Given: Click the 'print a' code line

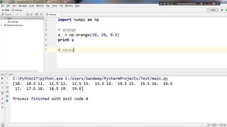Looking at the screenshot, I should click(66, 40).
